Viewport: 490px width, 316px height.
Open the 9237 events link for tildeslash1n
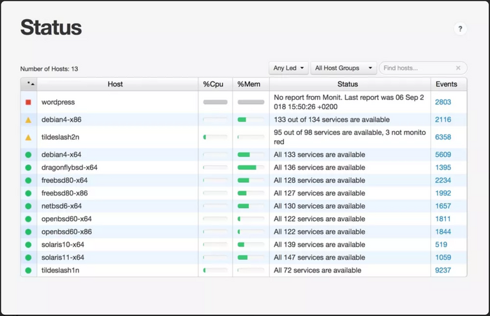(x=443, y=270)
